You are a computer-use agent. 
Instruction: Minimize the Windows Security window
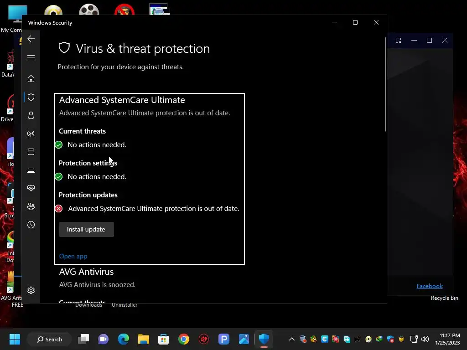click(x=334, y=22)
